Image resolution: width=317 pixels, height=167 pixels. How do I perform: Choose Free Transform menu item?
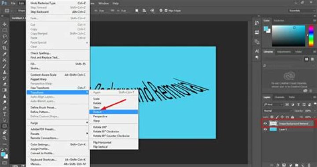point(58,88)
